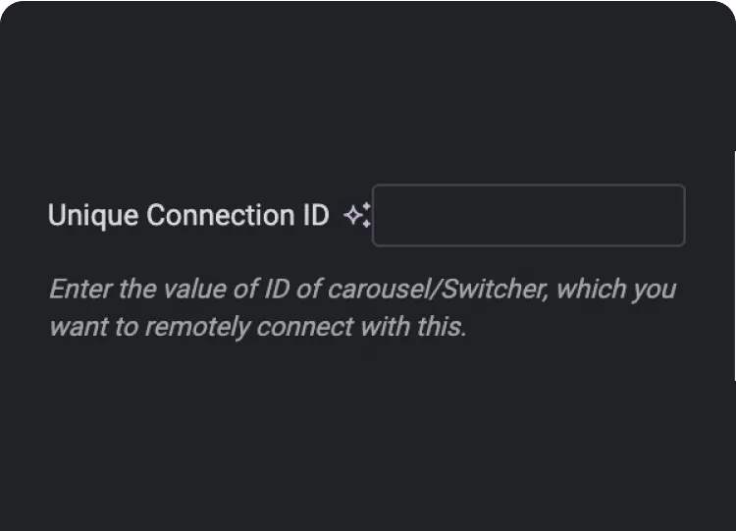Open the purple stars AI writing icon
The width and height of the screenshot is (736, 531).
(x=357, y=216)
